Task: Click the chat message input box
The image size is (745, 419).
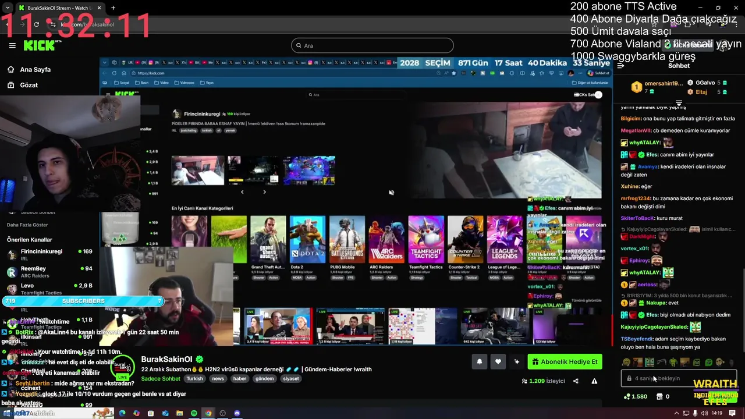Action: pos(679,378)
